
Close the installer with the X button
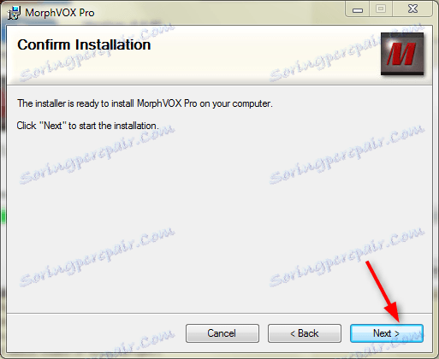click(412, 9)
